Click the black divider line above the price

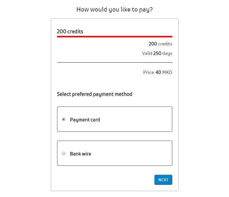[115, 63]
